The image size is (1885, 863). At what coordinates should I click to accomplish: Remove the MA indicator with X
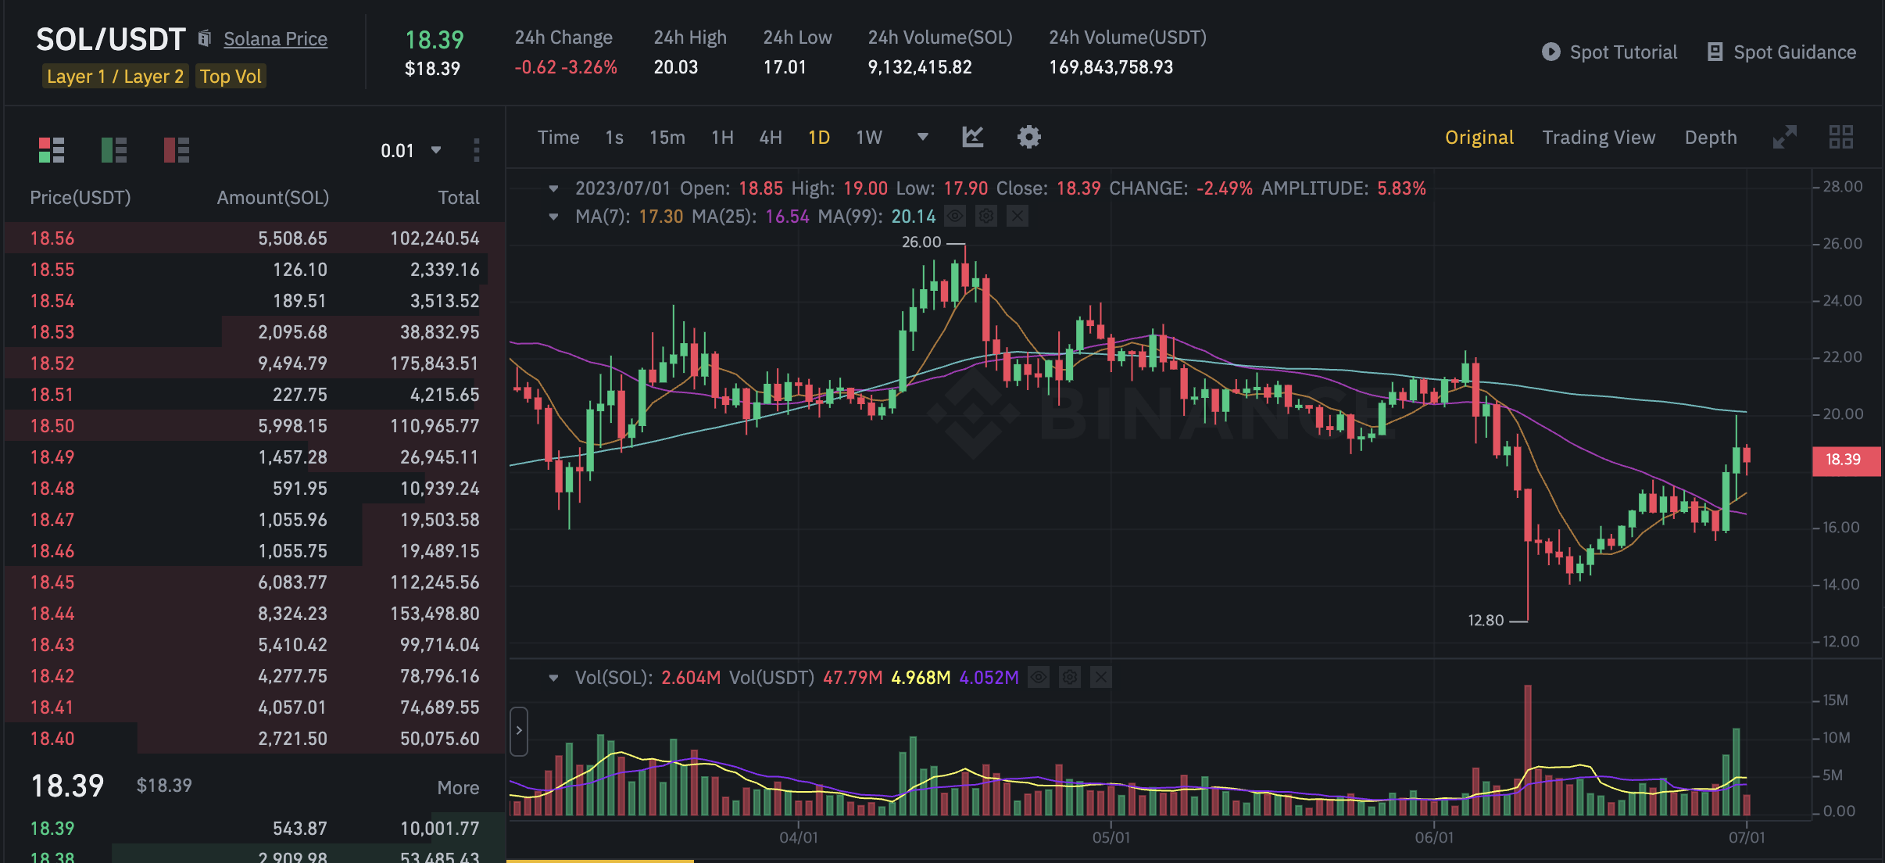(1017, 216)
